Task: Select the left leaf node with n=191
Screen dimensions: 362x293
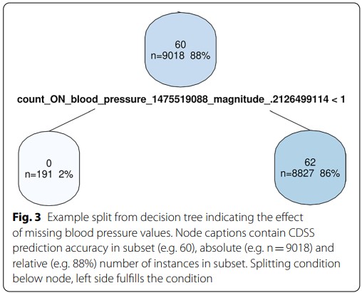Action: click(49, 168)
